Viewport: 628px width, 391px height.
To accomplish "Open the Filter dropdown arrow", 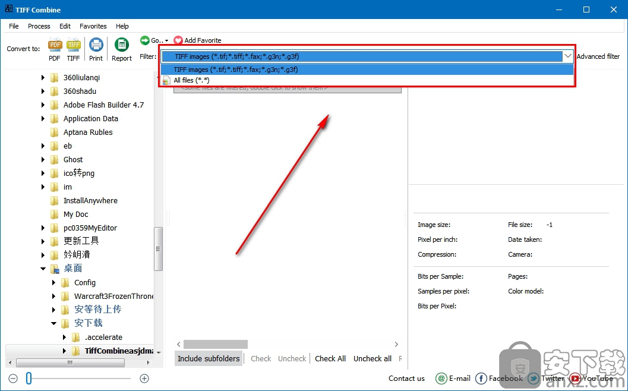I will pos(568,56).
